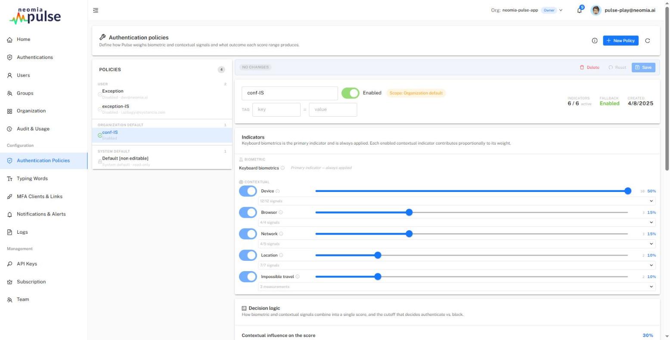Expand Location 7/7 signals row
Image resolution: width=670 pixels, height=340 pixels.
click(457, 265)
